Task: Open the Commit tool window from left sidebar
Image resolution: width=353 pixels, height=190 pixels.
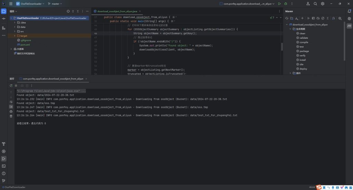Action: (x=3, y=18)
